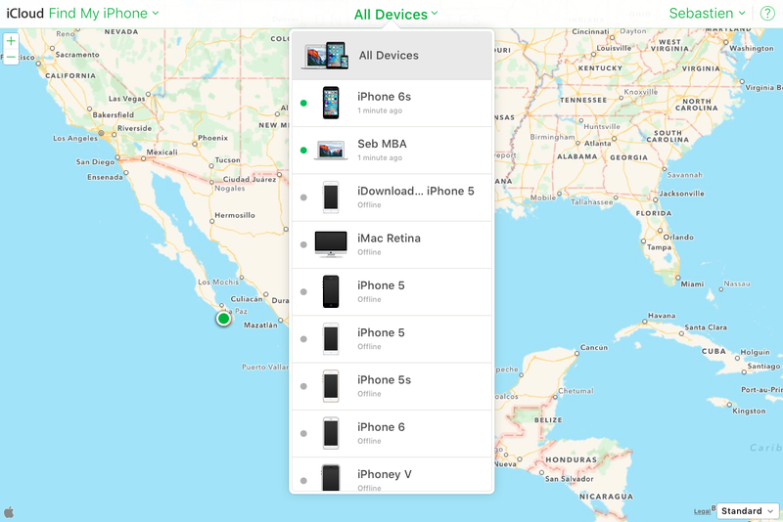Click Cancún label on map
Screen dimensions: 783x522
(x=594, y=347)
